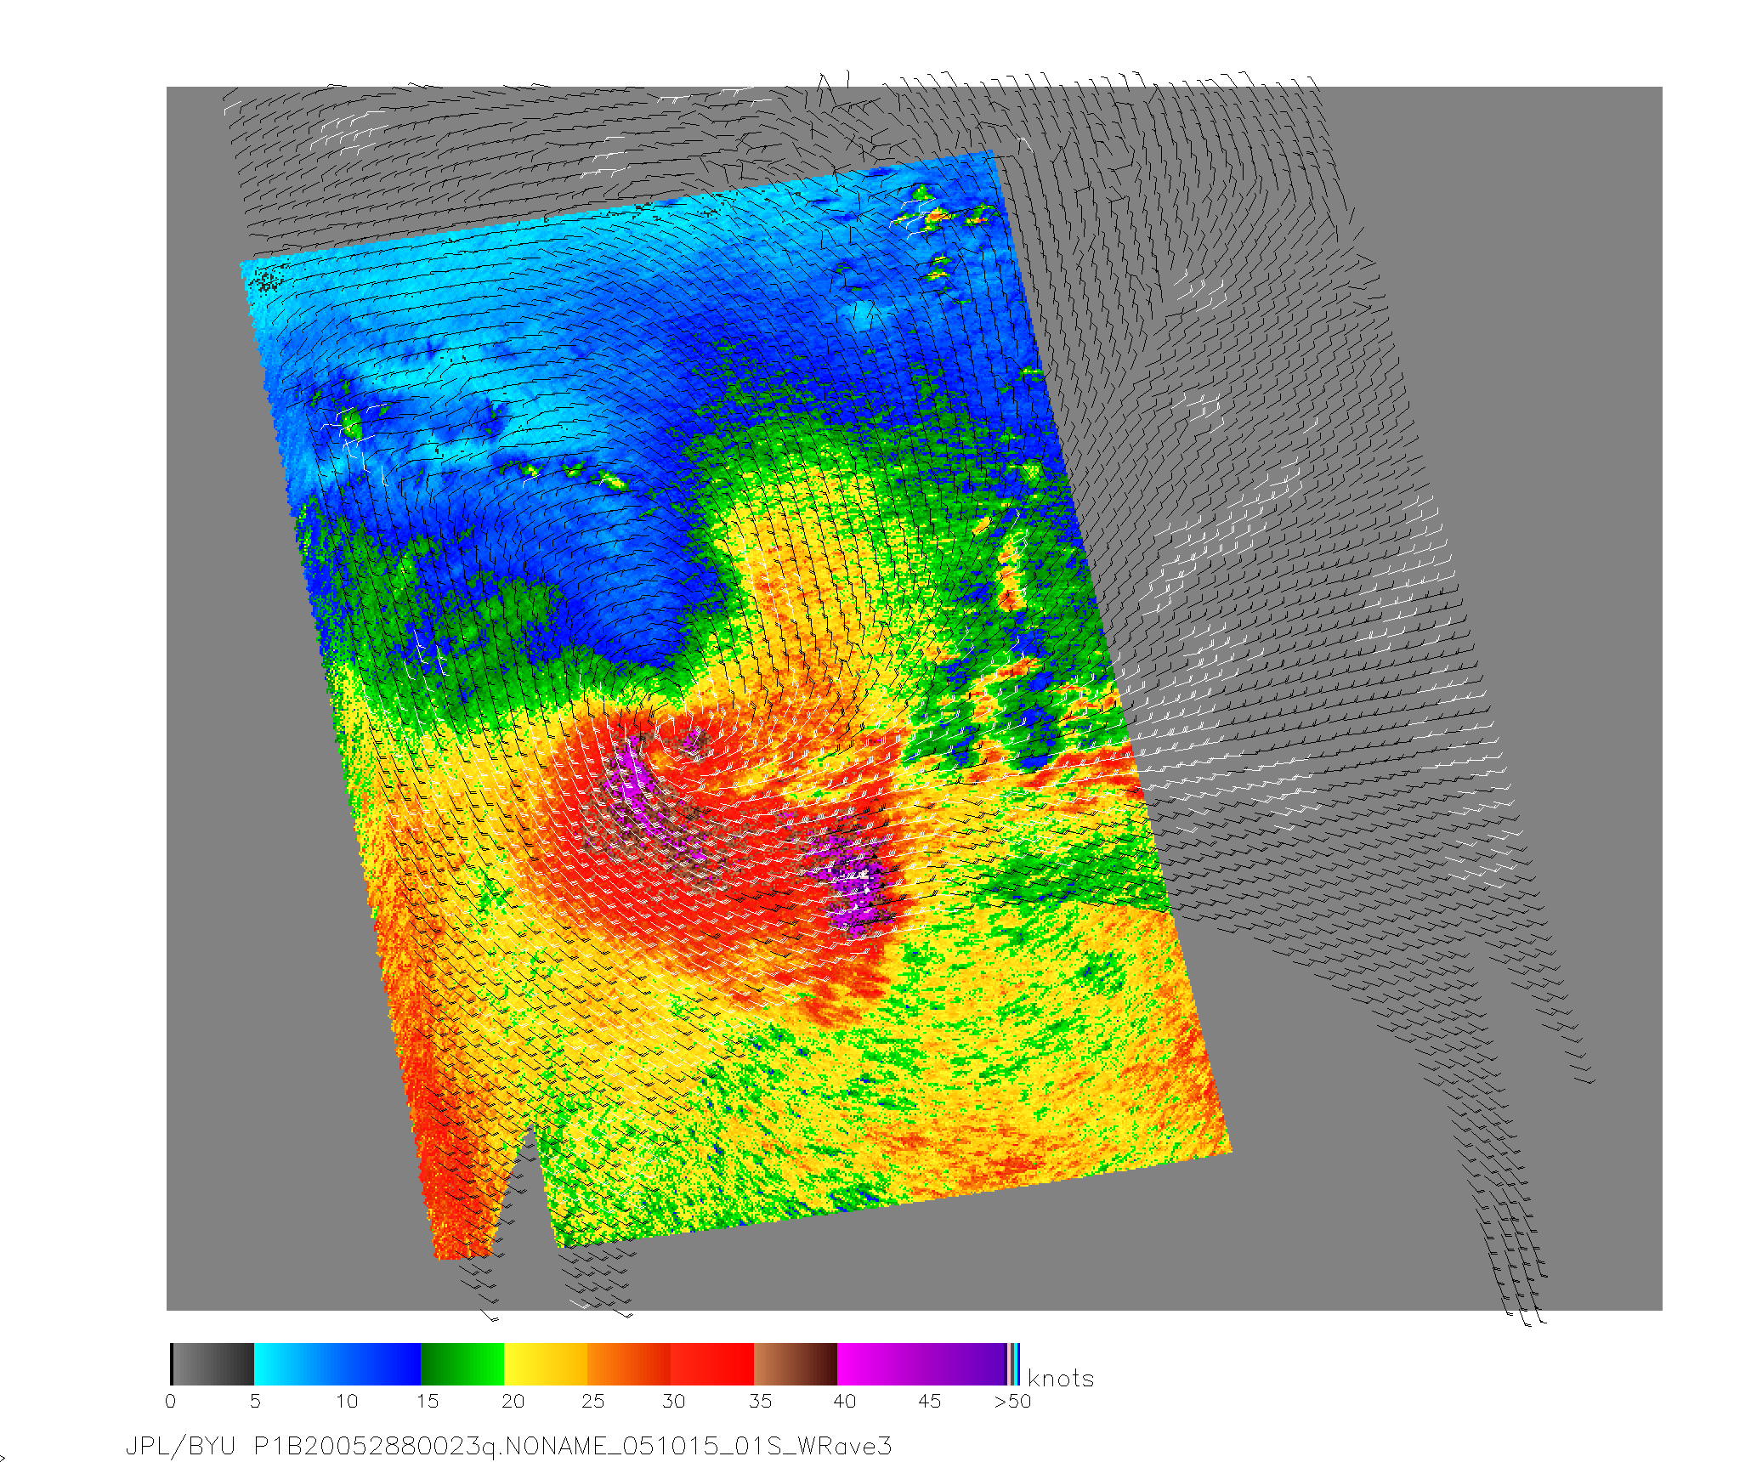Click the '10' legend tick label
This screenshot has height=1462, width=1751.
[347, 1401]
